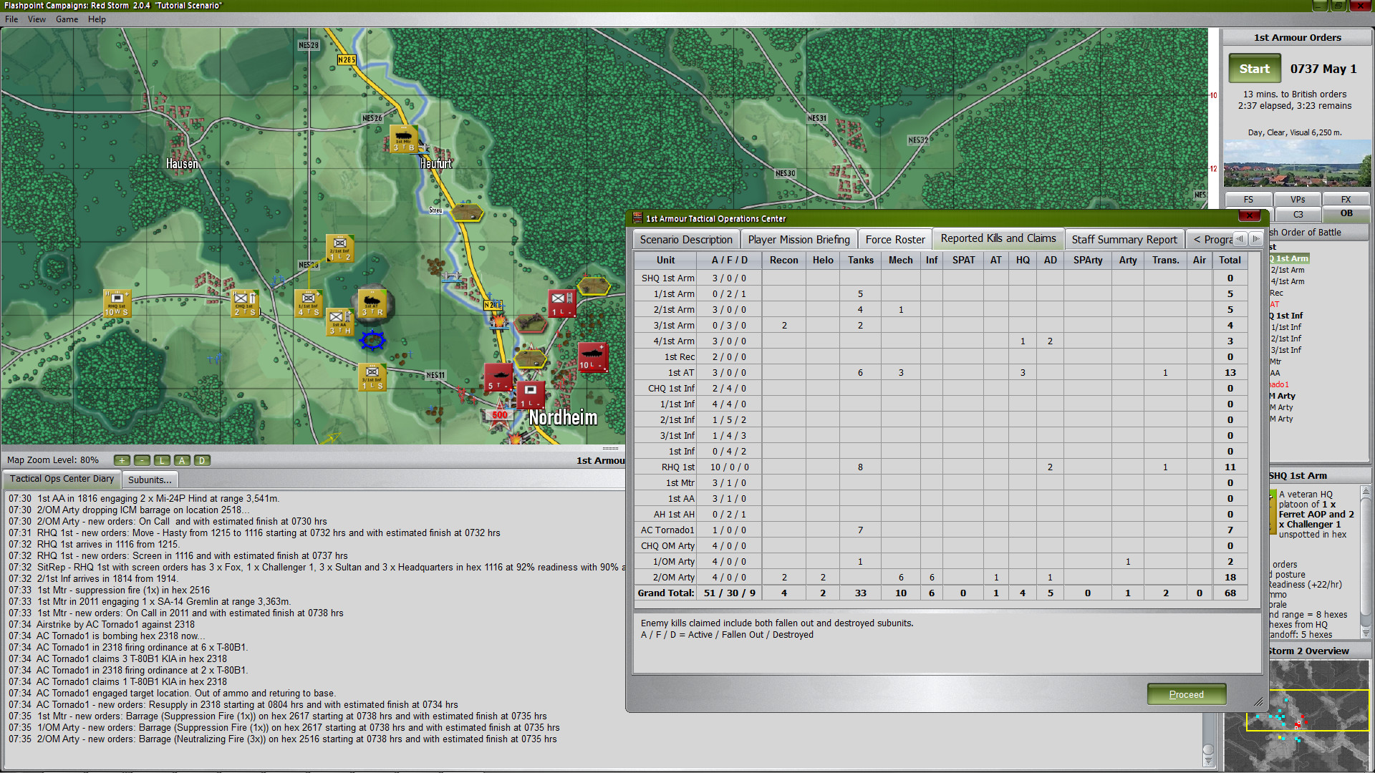Viewport: 1375px width, 773px height.
Task: Click the terrain hex marker near Streu
Action: tap(467, 213)
